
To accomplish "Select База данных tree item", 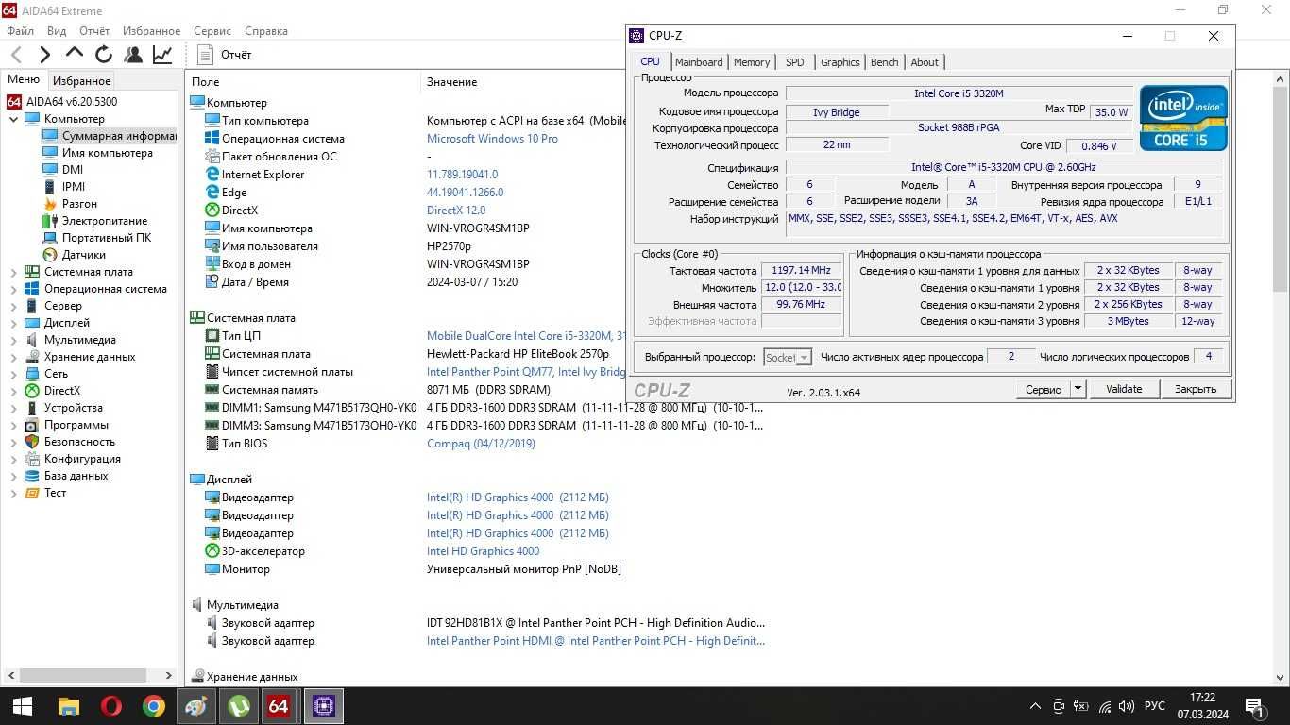I will click(x=66, y=476).
